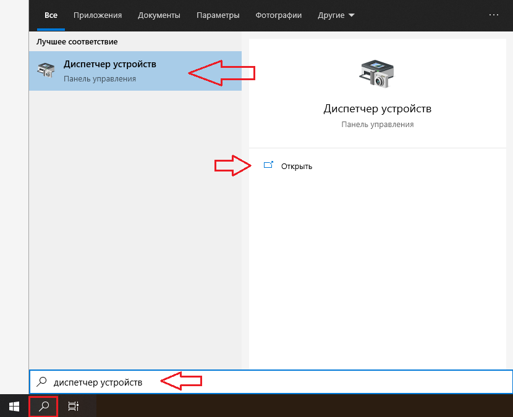Viewport: 513px width, 417px height.
Task: Switch to the Приложения tab
Action: [98, 15]
